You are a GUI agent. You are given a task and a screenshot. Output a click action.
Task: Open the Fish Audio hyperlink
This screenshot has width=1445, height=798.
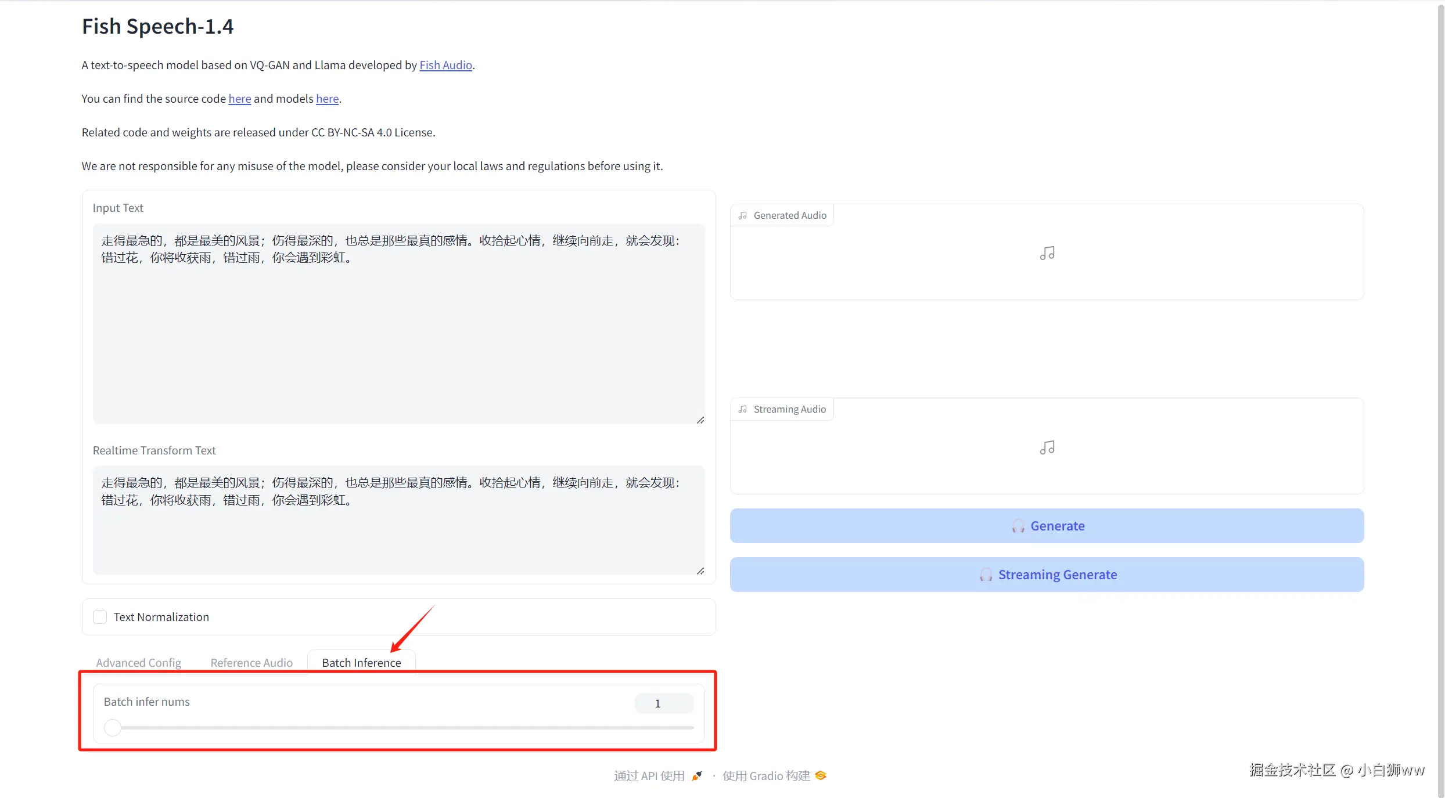coord(445,65)
